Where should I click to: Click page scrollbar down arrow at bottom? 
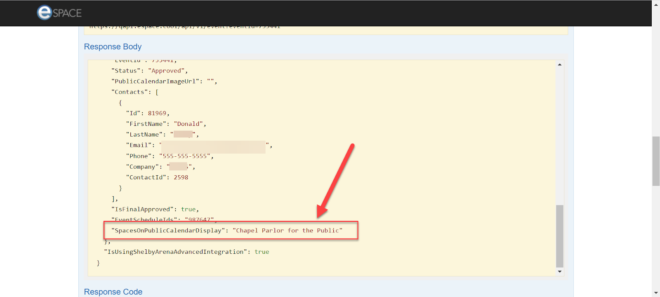pos(656,293)
